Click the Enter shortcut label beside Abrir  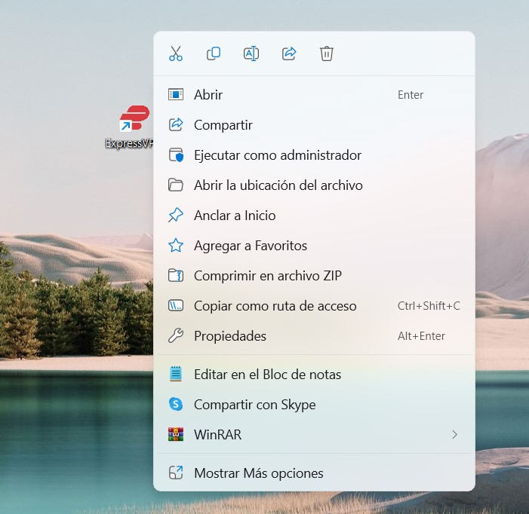point(411,95)
